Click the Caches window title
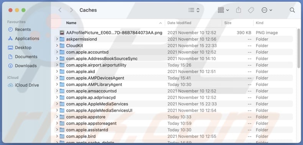The width and height of the screenshot is (303, 145). 88,10
